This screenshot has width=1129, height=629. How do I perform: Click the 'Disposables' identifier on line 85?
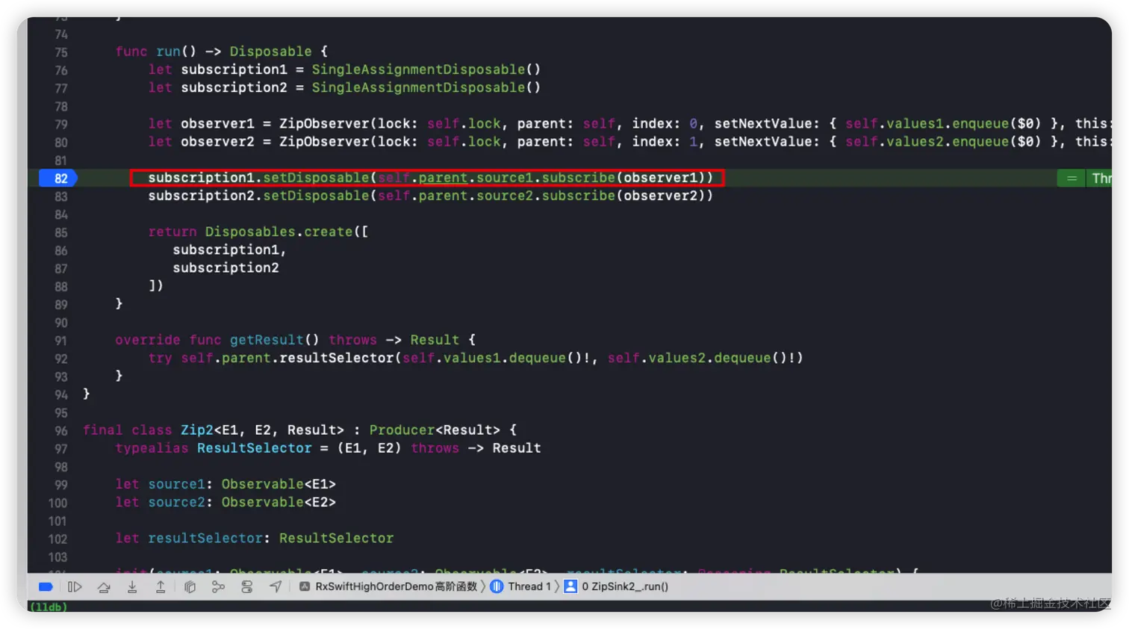tap(250, 232)
